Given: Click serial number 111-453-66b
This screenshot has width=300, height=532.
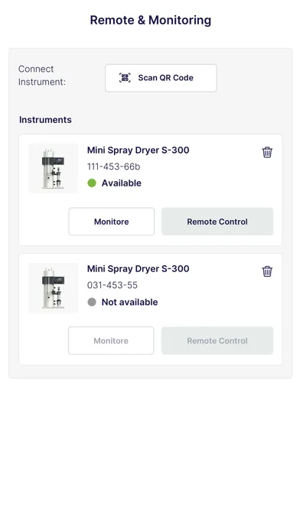Looking at the screenshot, I should click(x=113, y=167).
